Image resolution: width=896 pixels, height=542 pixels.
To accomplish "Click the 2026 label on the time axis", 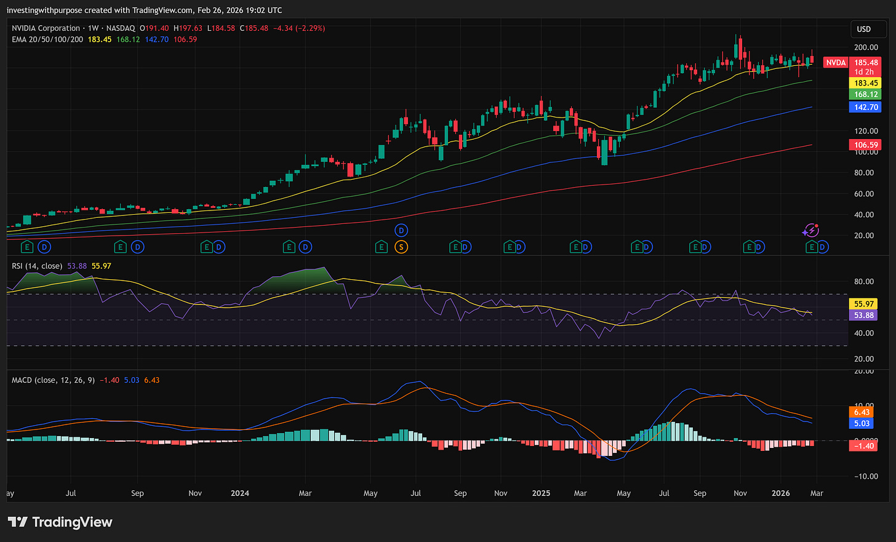I will point(781,493).
